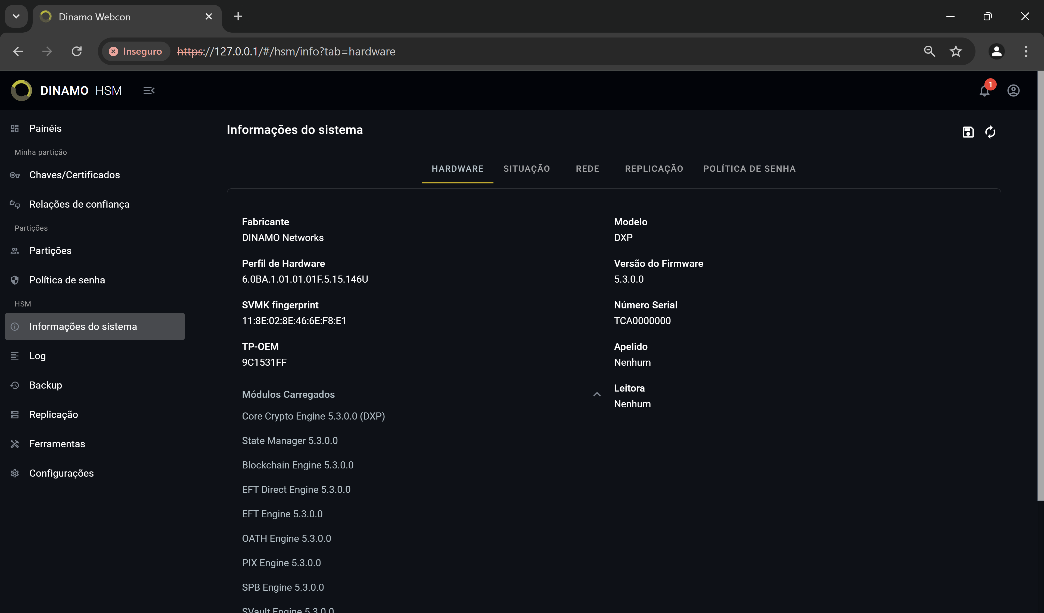Click the EFT Direct Engine 5.3.0.0 row

tap(296, 490)
